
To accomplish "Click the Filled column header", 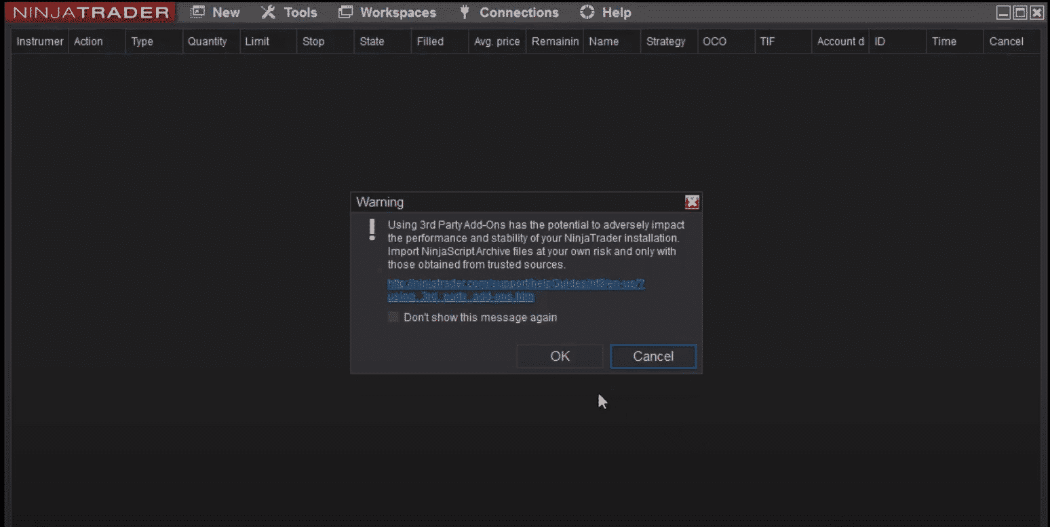I will [440, 41].
